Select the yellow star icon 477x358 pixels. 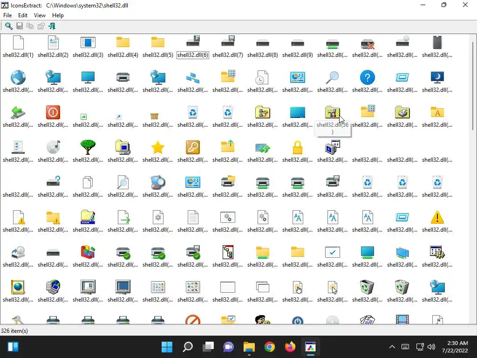(158, 148)
